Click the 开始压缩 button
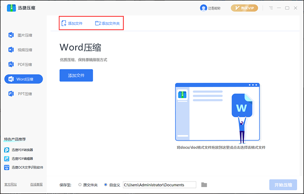Viewport: 304px width, 194px height. click(283, 185)
